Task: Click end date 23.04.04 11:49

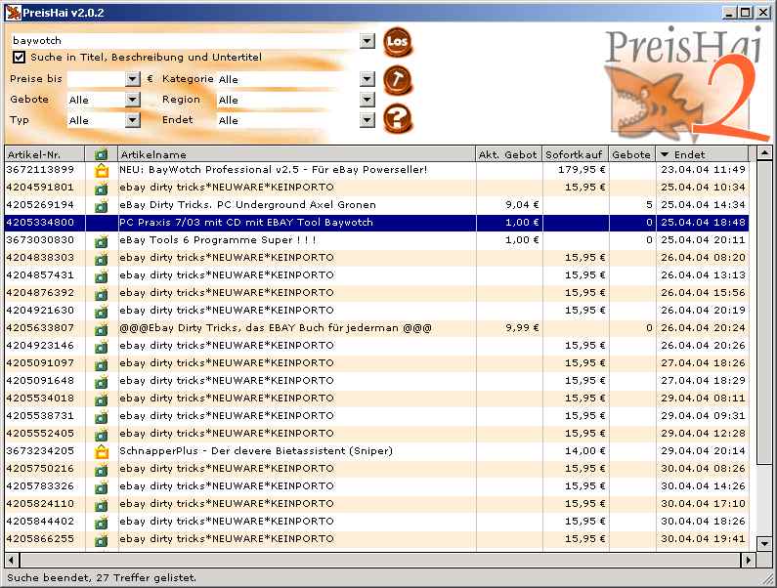Action: (x=703, y=170)
